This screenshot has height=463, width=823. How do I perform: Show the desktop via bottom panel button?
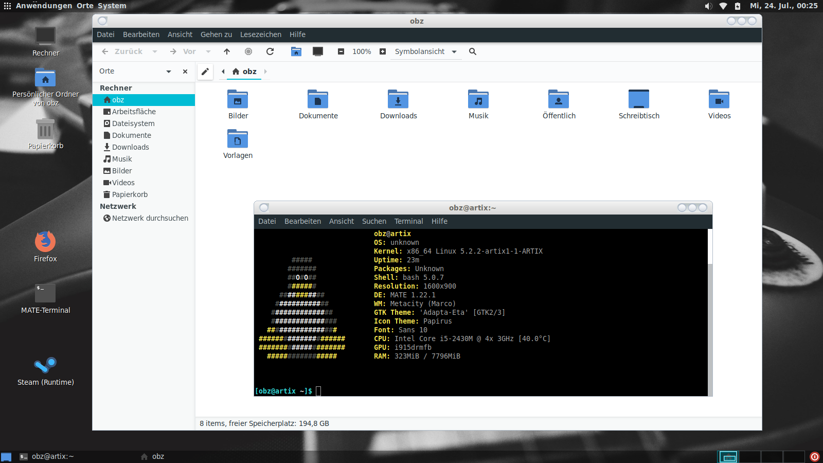point(6,457)
